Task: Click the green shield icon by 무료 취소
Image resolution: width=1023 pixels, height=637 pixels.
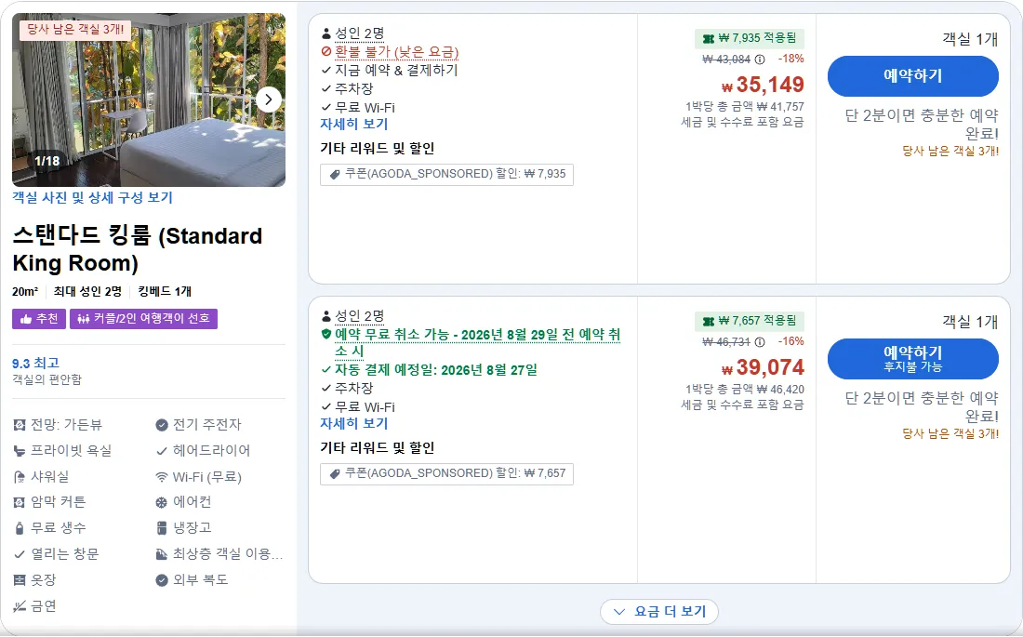Action: 326,334
